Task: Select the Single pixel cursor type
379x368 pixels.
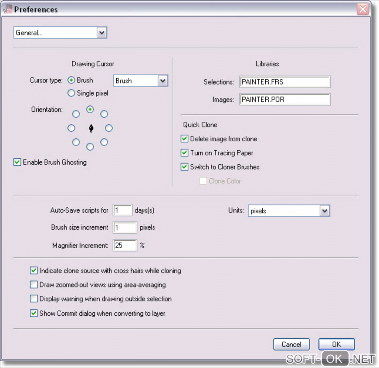Action: coord(71,93)
